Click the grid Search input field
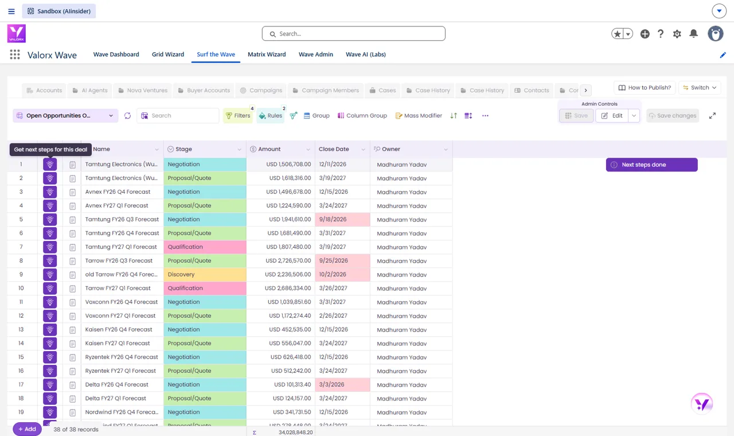The height and width of the screenshot is (436, 734). tap(178, 115)
